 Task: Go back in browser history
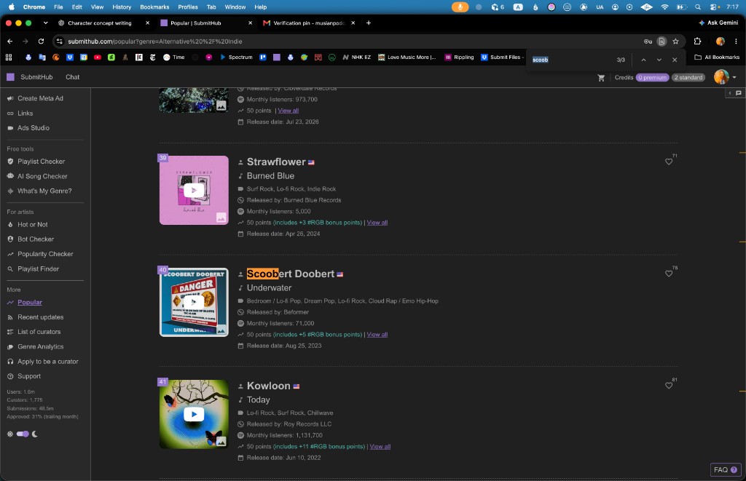click(x=10, y=41)
